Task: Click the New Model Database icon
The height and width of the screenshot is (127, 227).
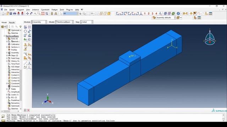Action: point(3,13)
